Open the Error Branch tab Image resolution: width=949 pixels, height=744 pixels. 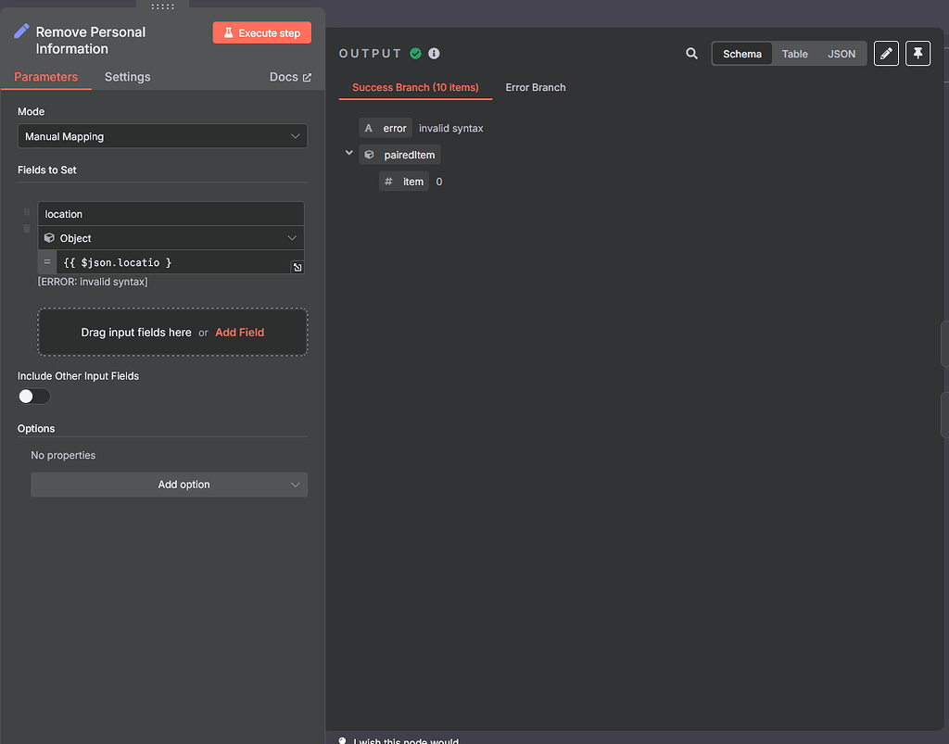point(535,87)
